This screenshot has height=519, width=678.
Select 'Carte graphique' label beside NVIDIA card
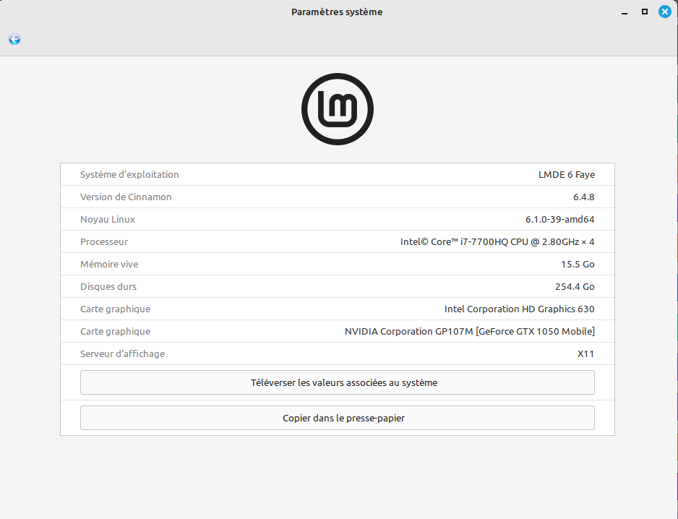116,331
